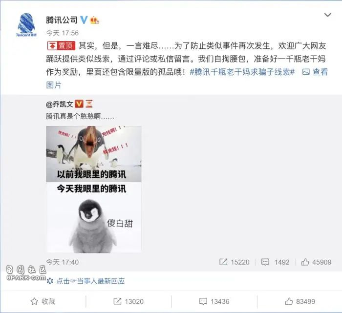Open hashtag #腾讯千瓶老干妈求骗子线索#
Screen dimensions: 342x313
(x=242, y=72)
